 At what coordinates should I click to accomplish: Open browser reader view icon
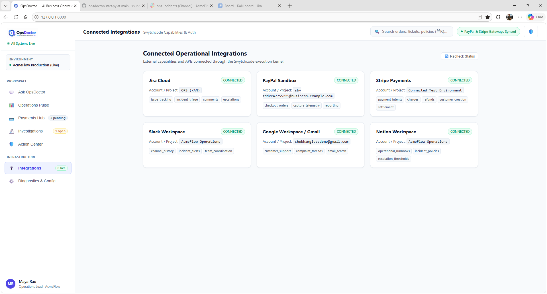[480, 17]
